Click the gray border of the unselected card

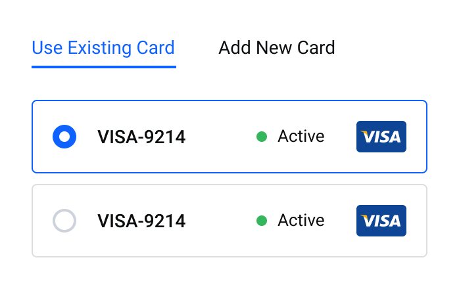tap(229, 185)
